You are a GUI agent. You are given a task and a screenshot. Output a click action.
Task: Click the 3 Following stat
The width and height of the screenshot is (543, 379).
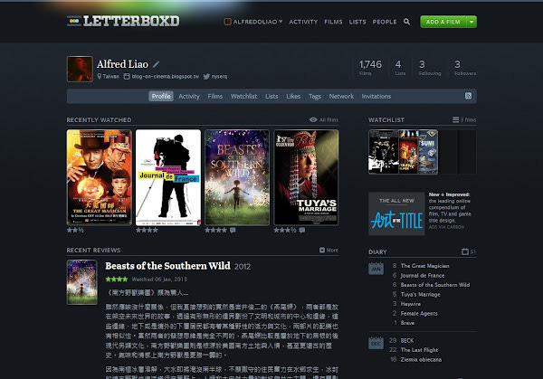tap(430, 68)
